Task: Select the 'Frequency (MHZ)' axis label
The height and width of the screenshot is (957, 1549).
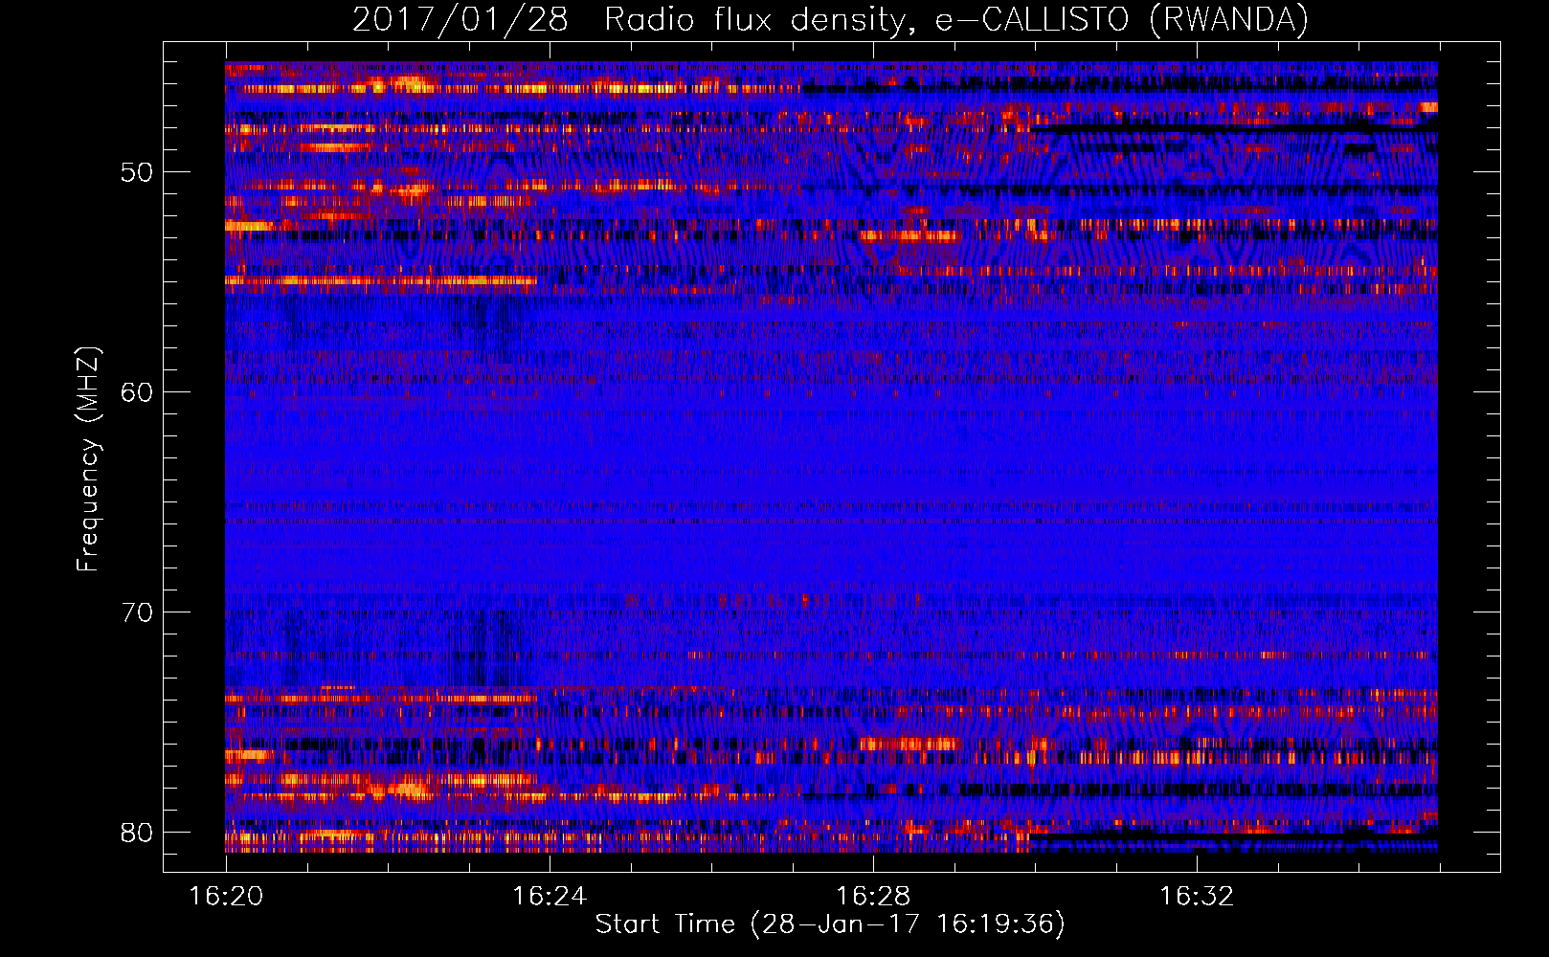Action: (x=88, y=459)
